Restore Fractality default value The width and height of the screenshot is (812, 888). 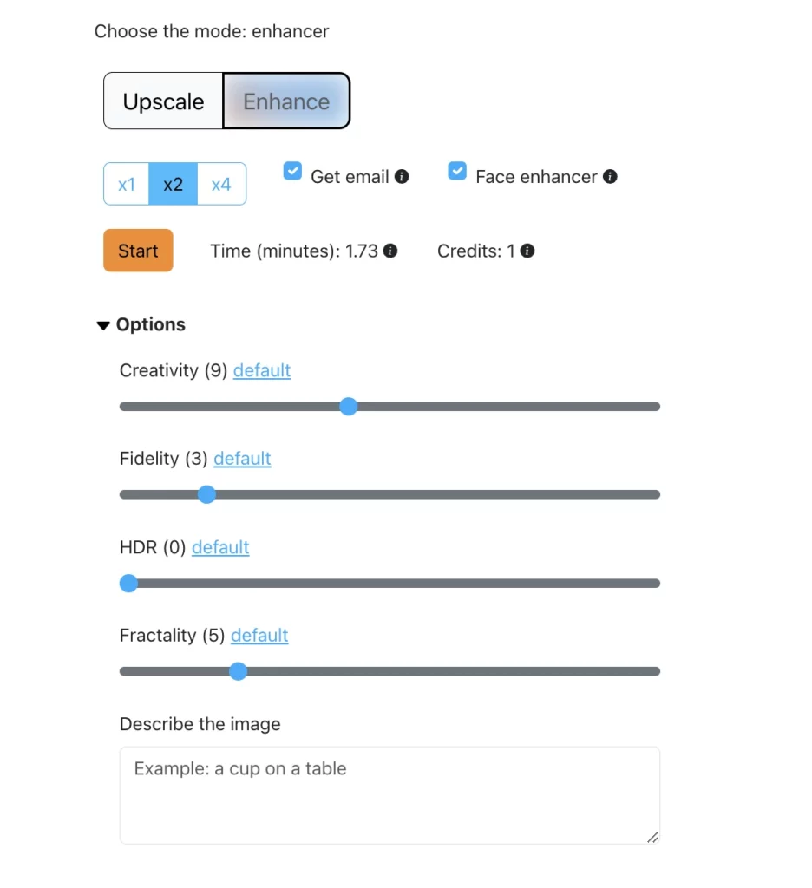click(x=259, y=636)
